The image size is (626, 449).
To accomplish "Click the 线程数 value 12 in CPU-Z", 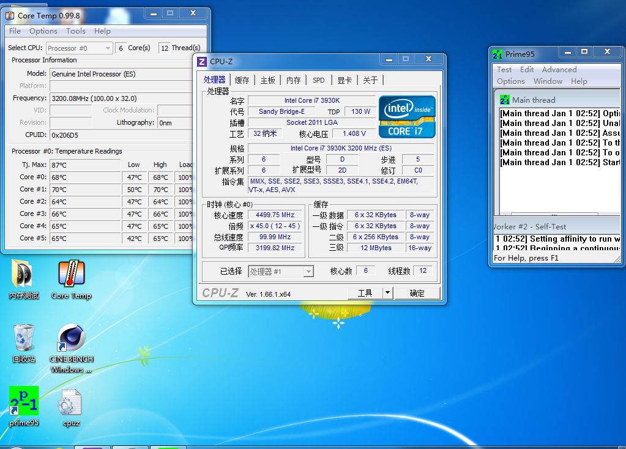I will pyautogui.click(x=423, y=270).
